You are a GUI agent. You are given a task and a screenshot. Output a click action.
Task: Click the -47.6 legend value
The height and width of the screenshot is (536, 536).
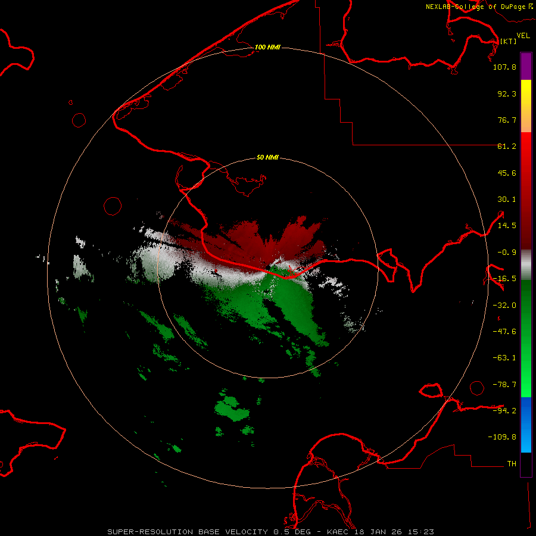[x=504, y=332]
